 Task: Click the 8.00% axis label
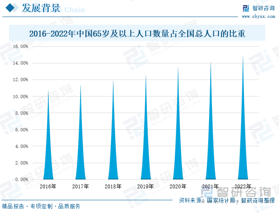pos(22,113)
